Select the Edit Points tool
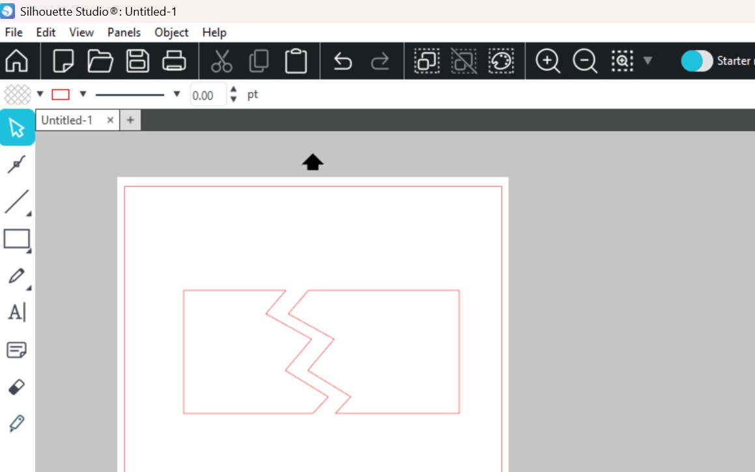This screenshot has height=472, width=755. pos(16,165)
